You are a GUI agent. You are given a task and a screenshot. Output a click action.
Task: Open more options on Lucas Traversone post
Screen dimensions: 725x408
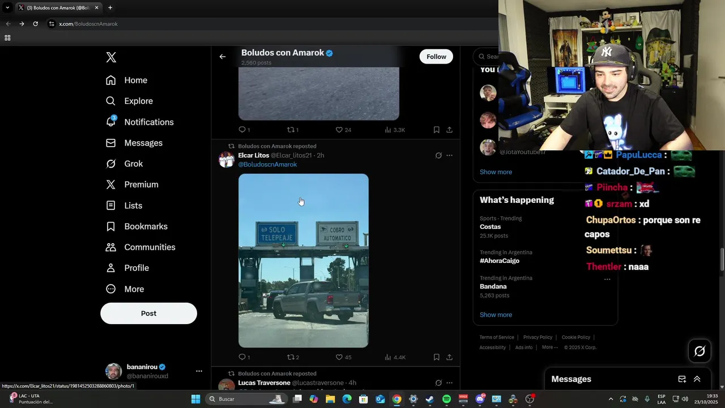pos(450,383)
